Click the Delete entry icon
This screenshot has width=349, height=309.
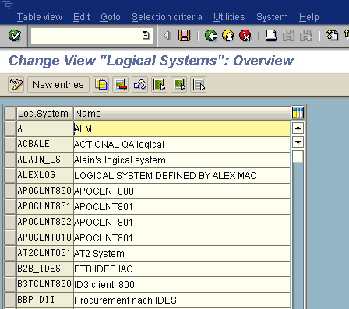121,85
